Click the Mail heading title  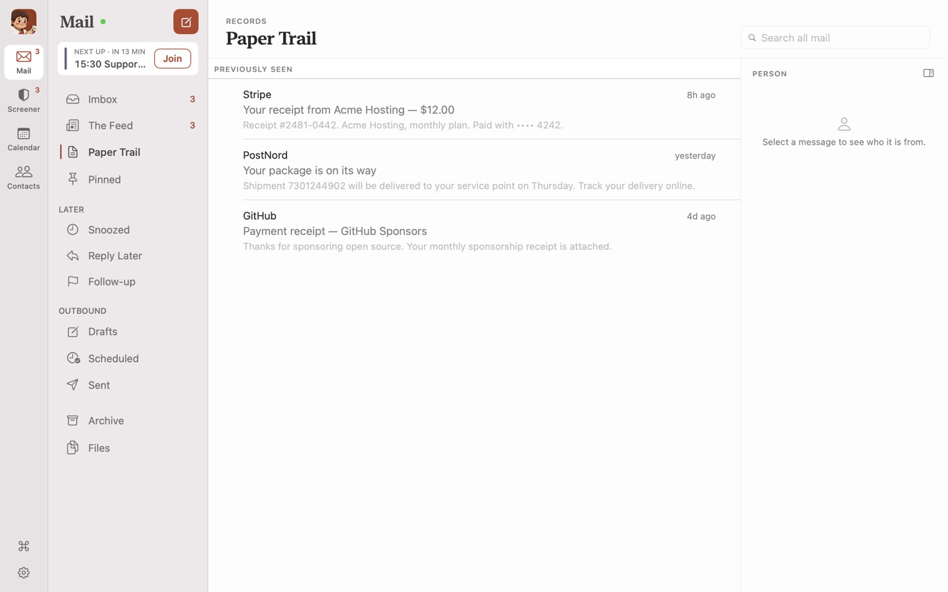(x=77, y=22)
